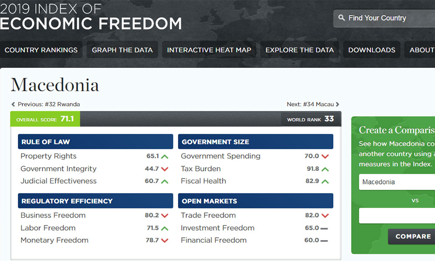Click the Overall Score 71.1 badge
Viewport: 435px width, 261px height.
point(45,119)
